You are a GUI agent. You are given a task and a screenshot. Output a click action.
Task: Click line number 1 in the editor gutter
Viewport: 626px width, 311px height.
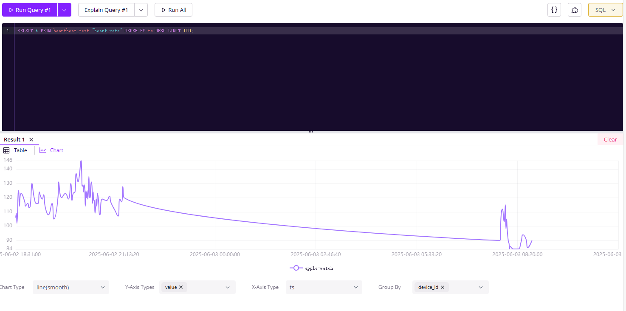click(8, 31)
